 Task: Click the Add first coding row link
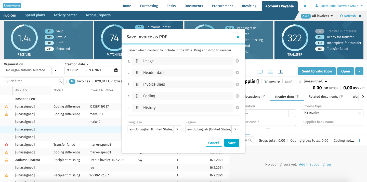point(315,164)
